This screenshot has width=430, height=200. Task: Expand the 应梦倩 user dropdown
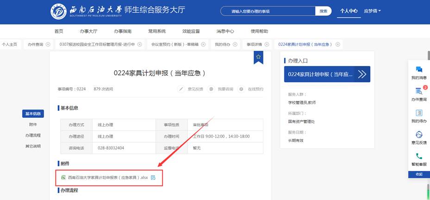[x=372, y=11]
